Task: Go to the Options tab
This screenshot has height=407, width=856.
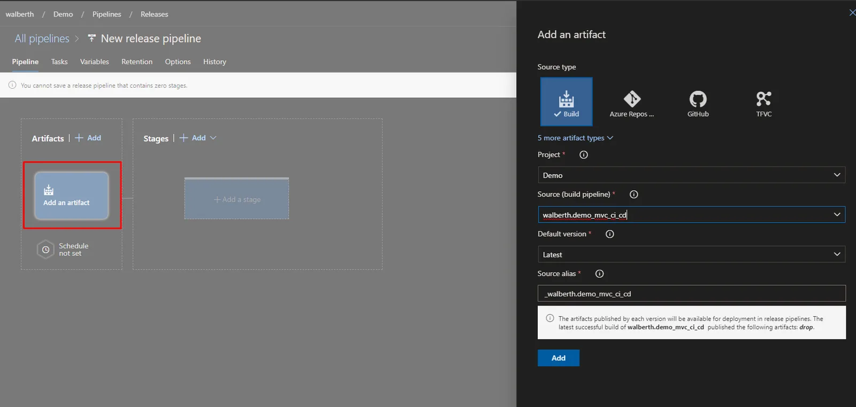Action: (x=178, y=62)
